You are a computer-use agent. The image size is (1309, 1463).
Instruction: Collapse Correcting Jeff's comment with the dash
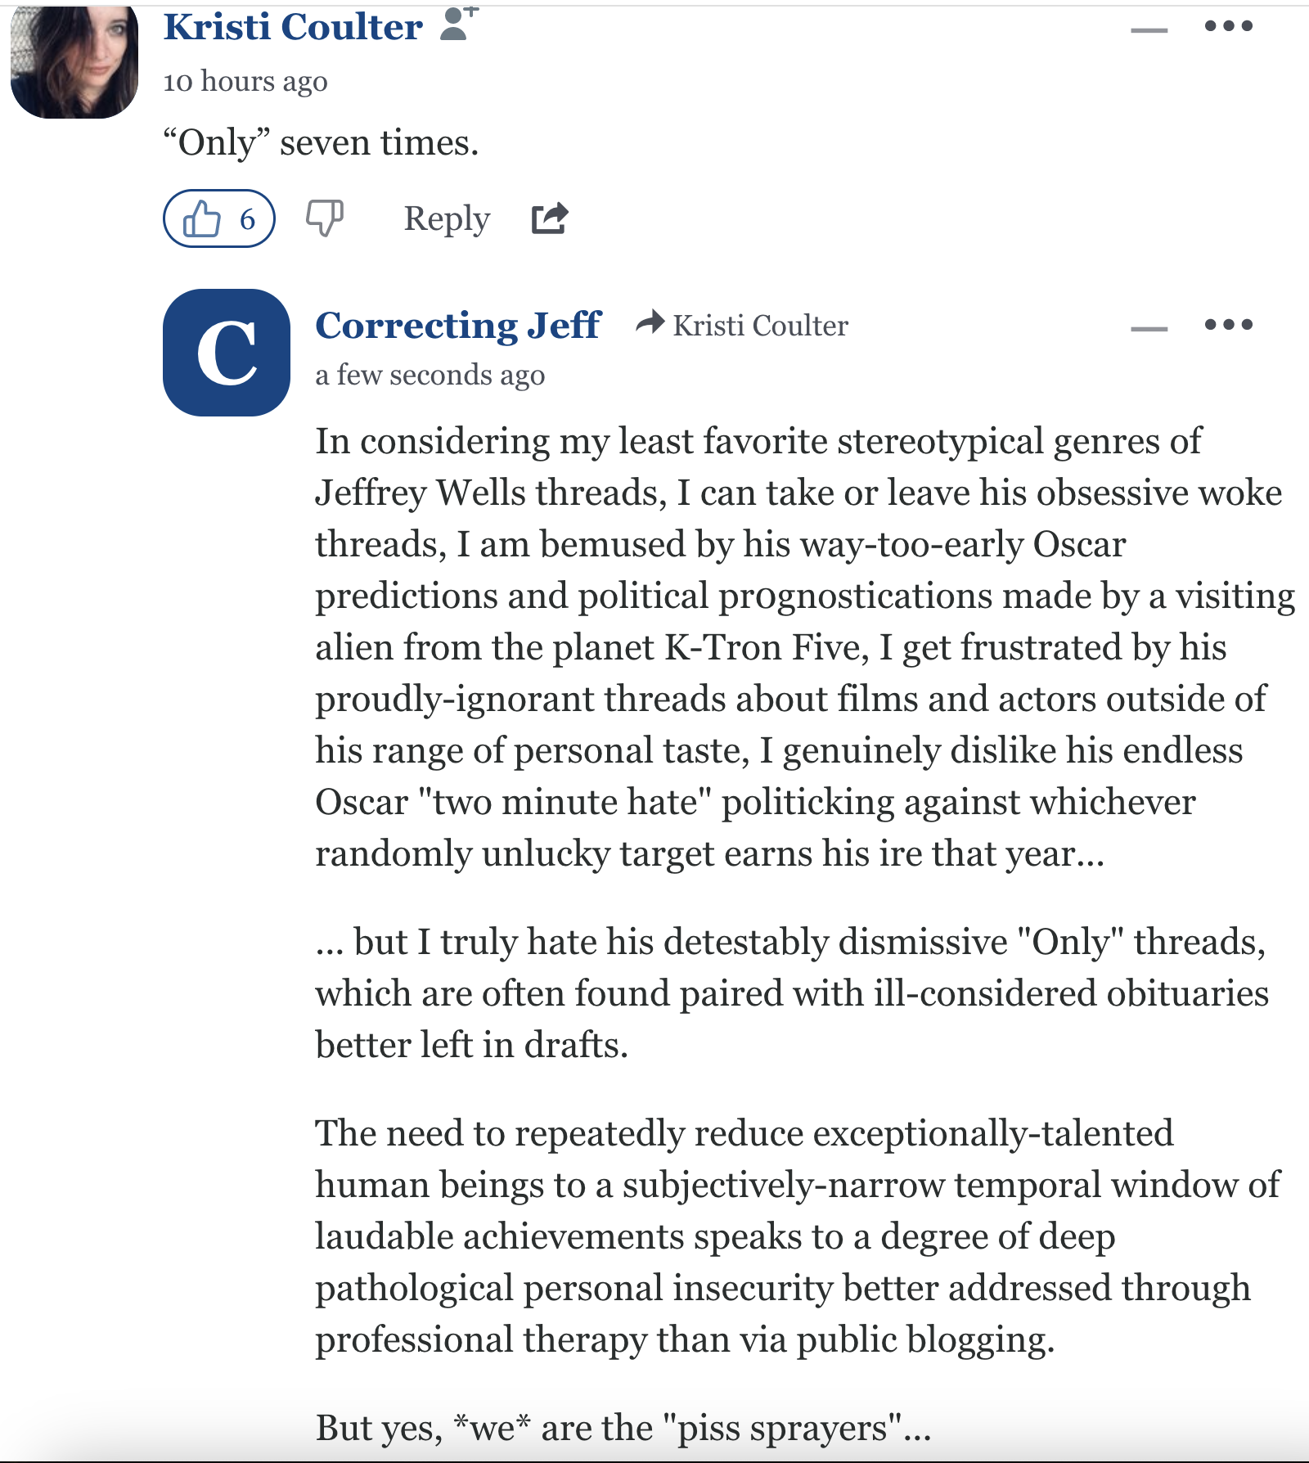(1149, 329)
